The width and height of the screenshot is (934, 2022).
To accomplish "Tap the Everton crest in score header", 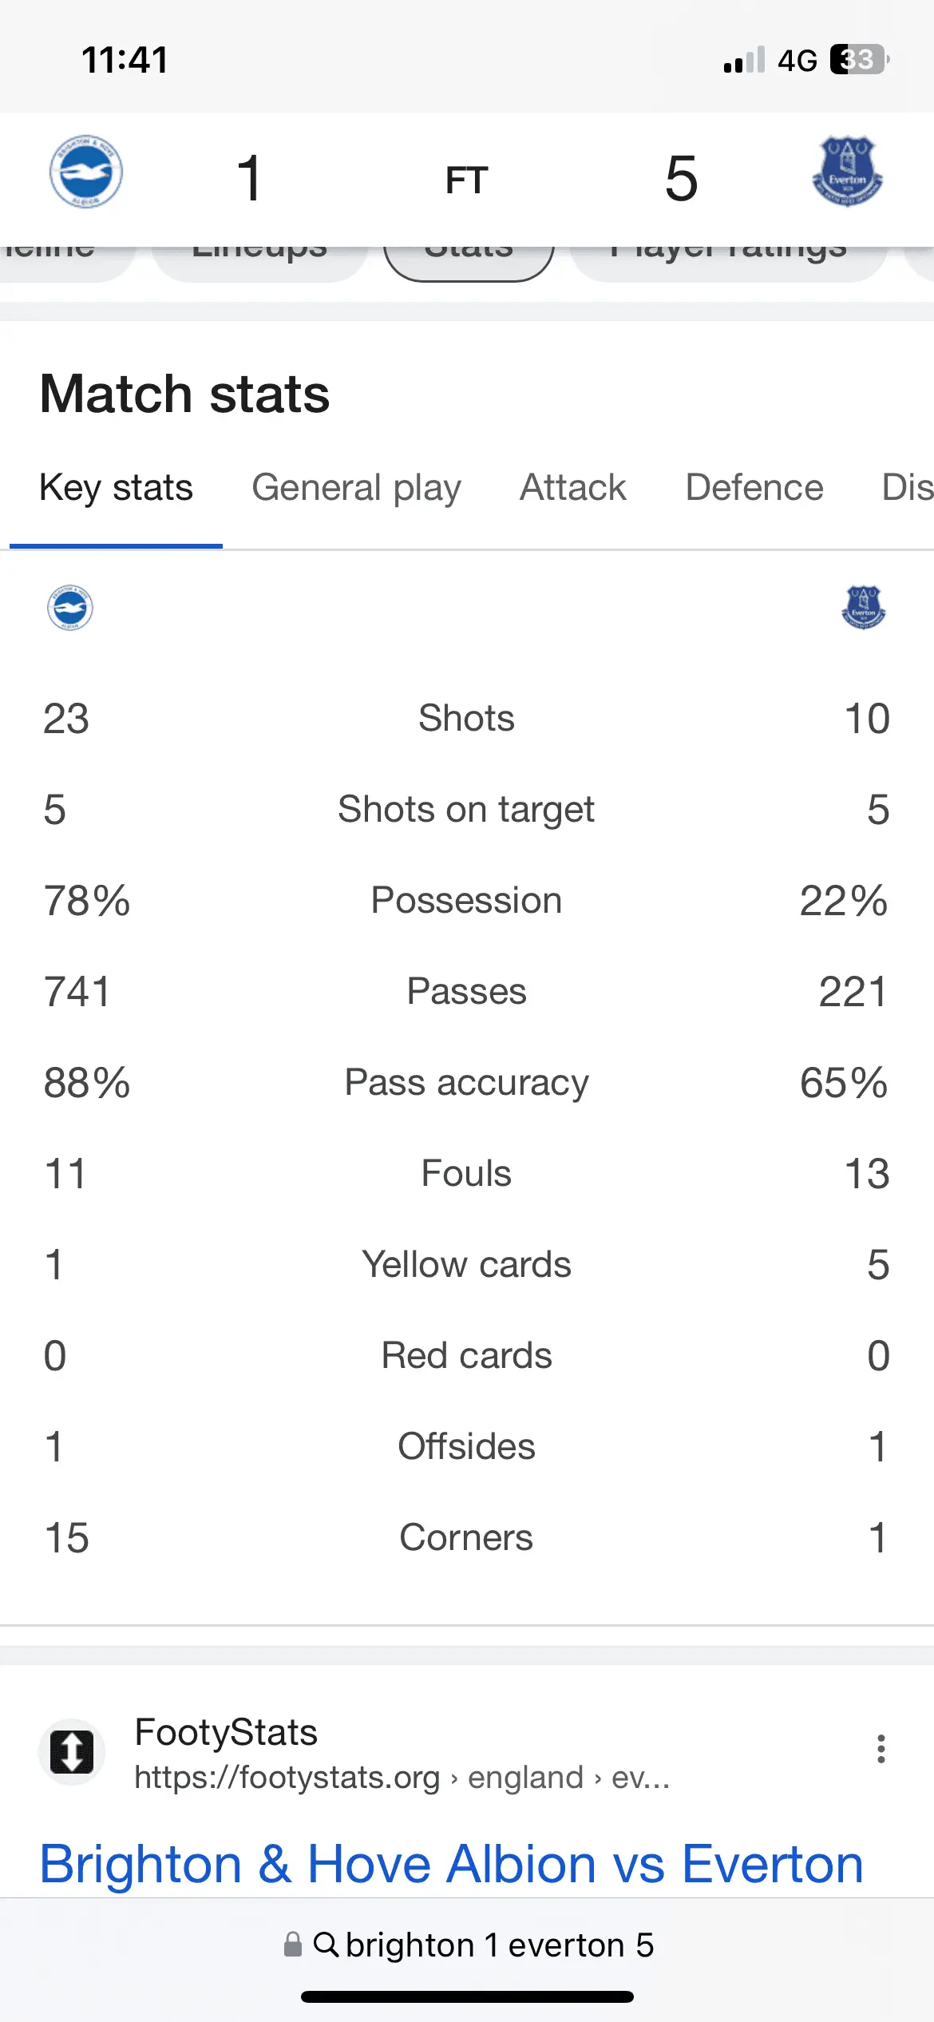I will (847, 172).
